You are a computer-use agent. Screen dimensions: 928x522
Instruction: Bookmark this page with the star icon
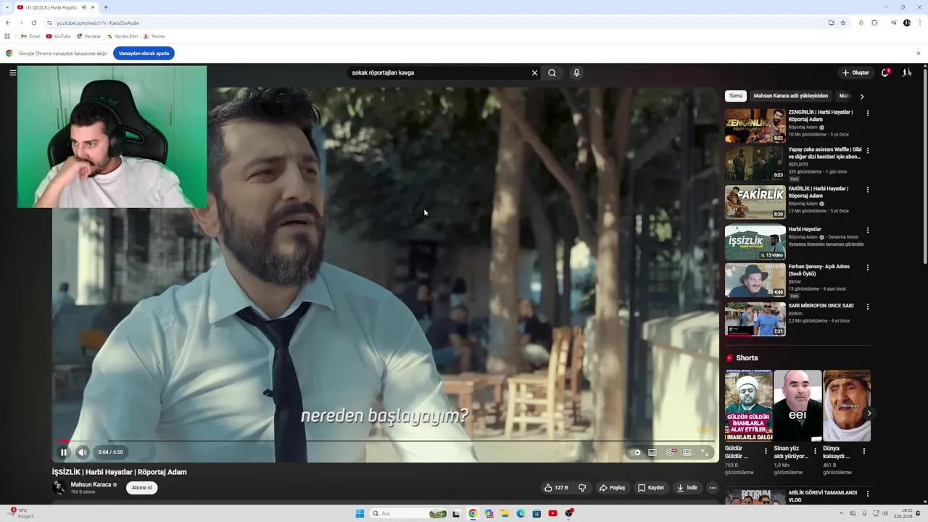click(843, 22)
